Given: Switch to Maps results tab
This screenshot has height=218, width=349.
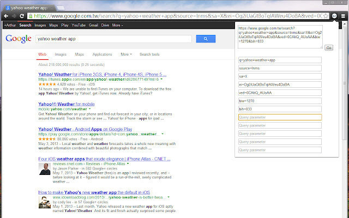Looking at the screenshot, I should point(80,55).
